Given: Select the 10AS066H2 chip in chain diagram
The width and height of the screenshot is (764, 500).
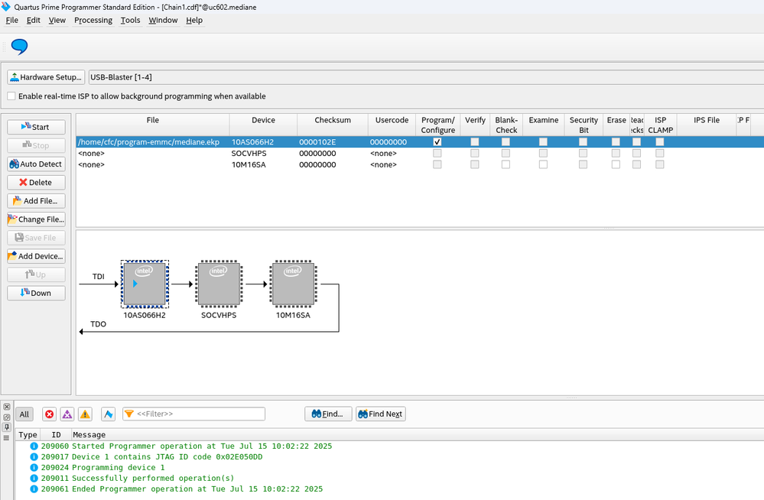Looking at the screenshot, I should click(145, 284).
